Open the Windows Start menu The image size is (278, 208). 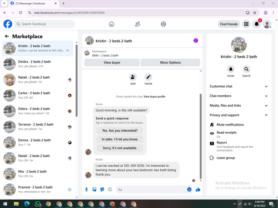[x=5, y=204]
